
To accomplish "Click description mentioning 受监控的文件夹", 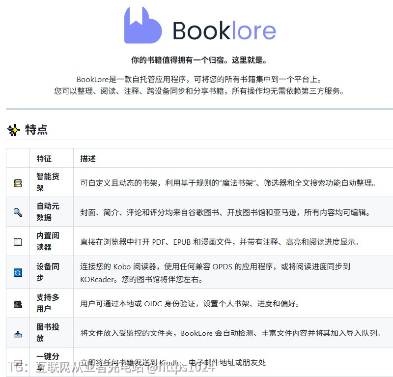I will (230, 333).
